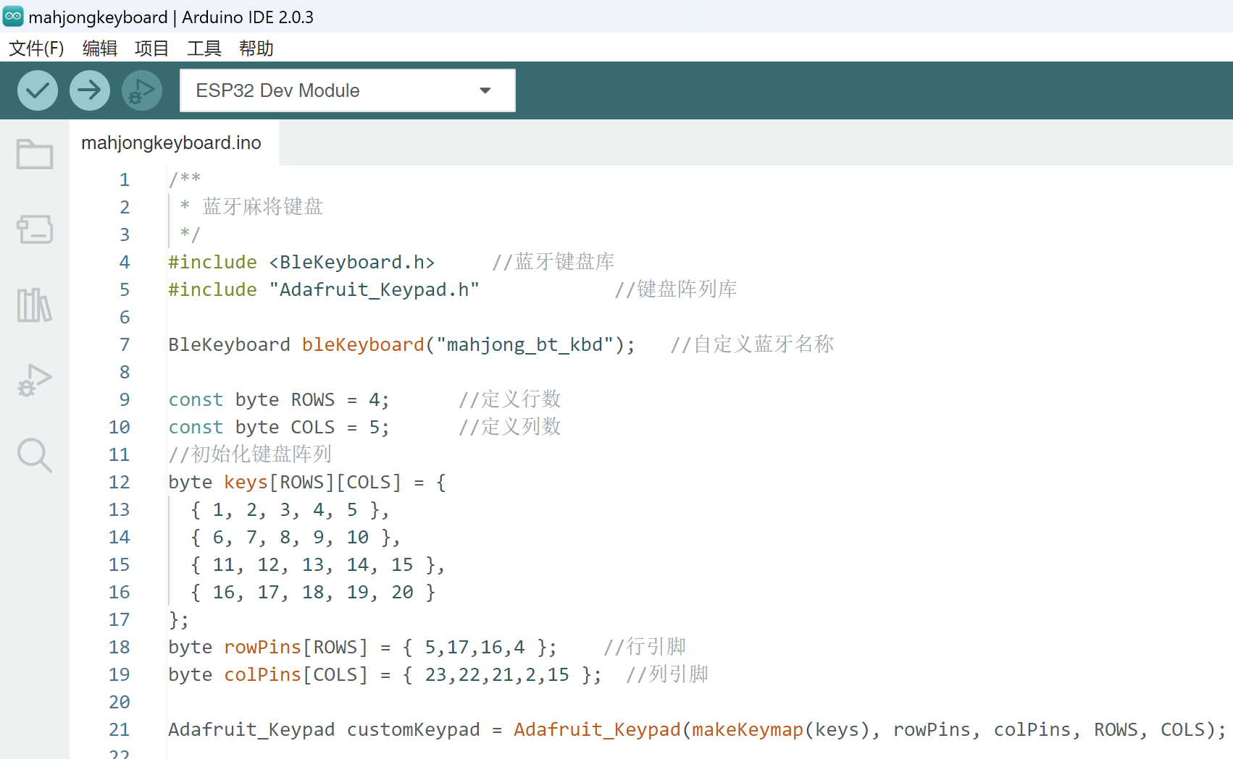Open the Search panel in sidebar
This screenshot has height=759, width=1233.
tap(35, 455)
